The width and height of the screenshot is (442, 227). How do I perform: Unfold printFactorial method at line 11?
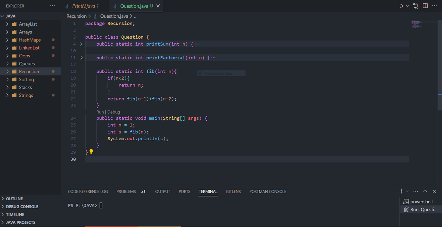pos(82,58)
